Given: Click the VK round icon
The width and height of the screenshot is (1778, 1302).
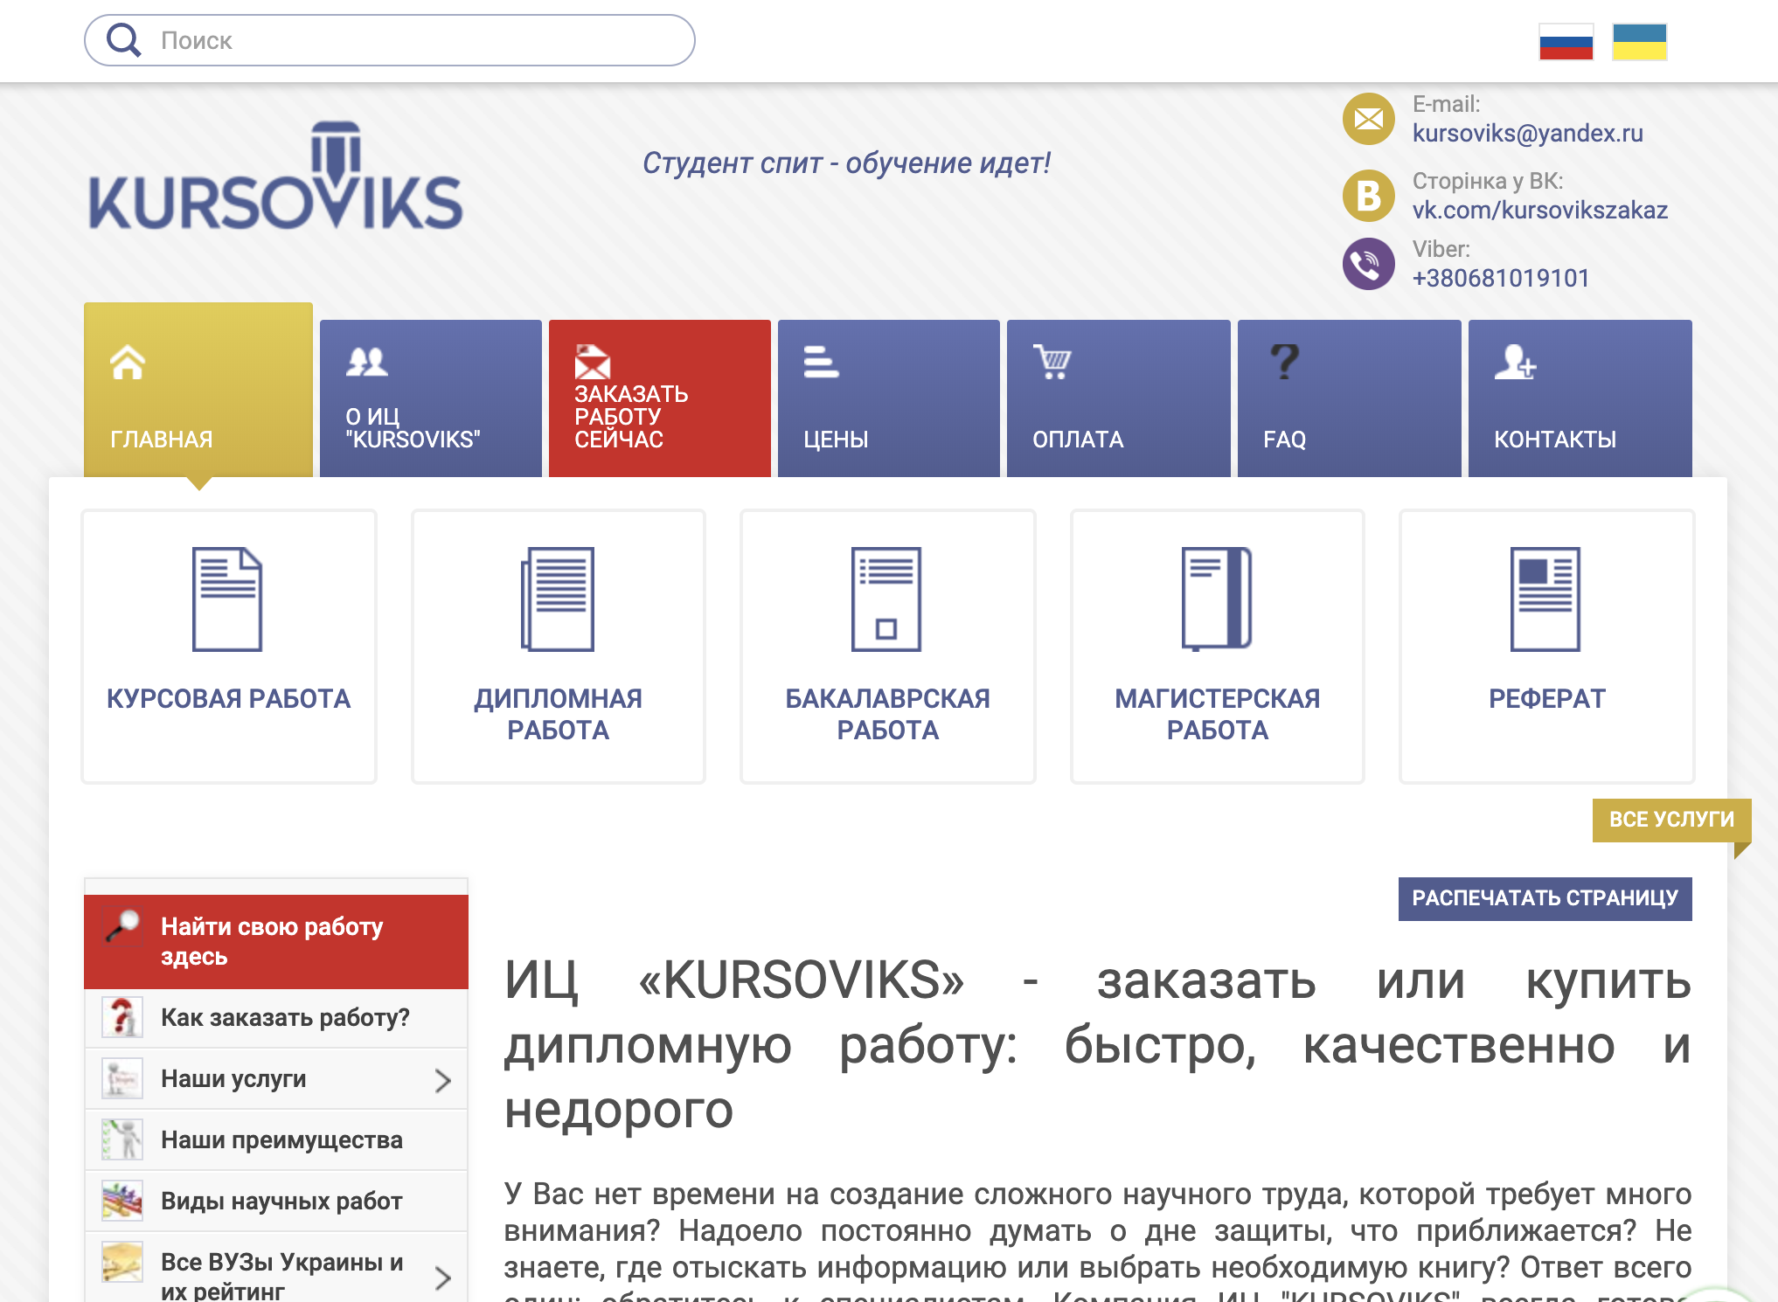Looking at the screenshot, I should tap(1368, 196).
